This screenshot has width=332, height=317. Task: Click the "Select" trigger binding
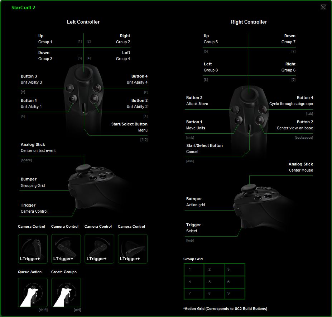pos(192,231)
